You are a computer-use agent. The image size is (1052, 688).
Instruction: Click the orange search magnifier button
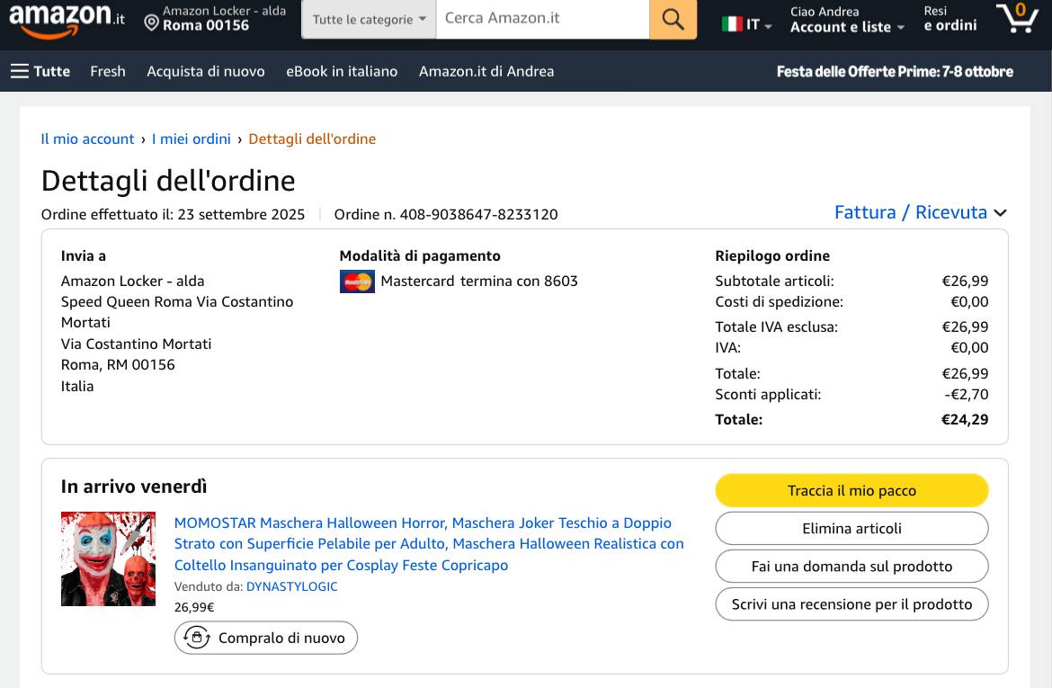(673, 19)
